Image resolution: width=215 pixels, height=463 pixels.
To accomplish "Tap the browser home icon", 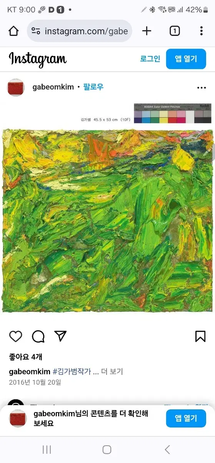I will (13, 31).
